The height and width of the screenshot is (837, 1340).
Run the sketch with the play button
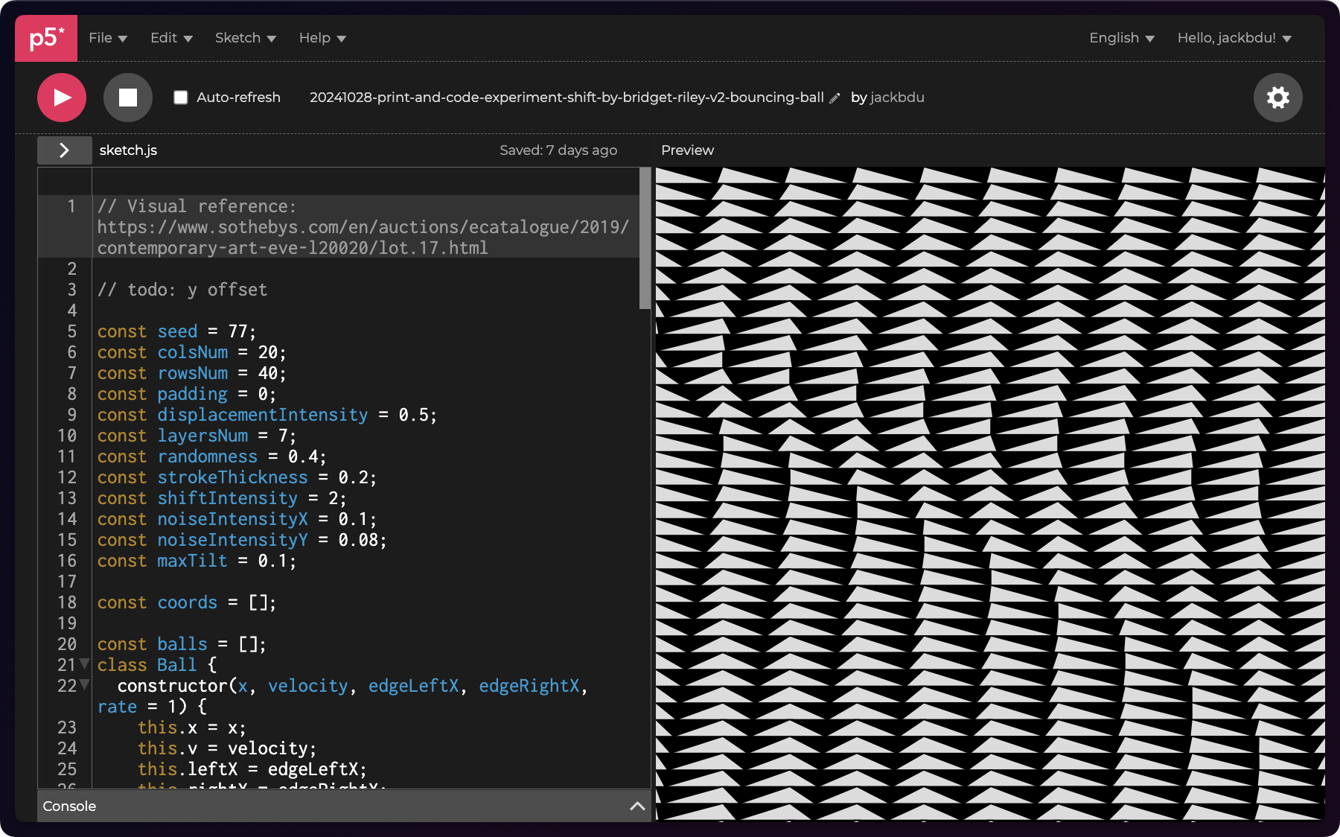click(62, 98)
